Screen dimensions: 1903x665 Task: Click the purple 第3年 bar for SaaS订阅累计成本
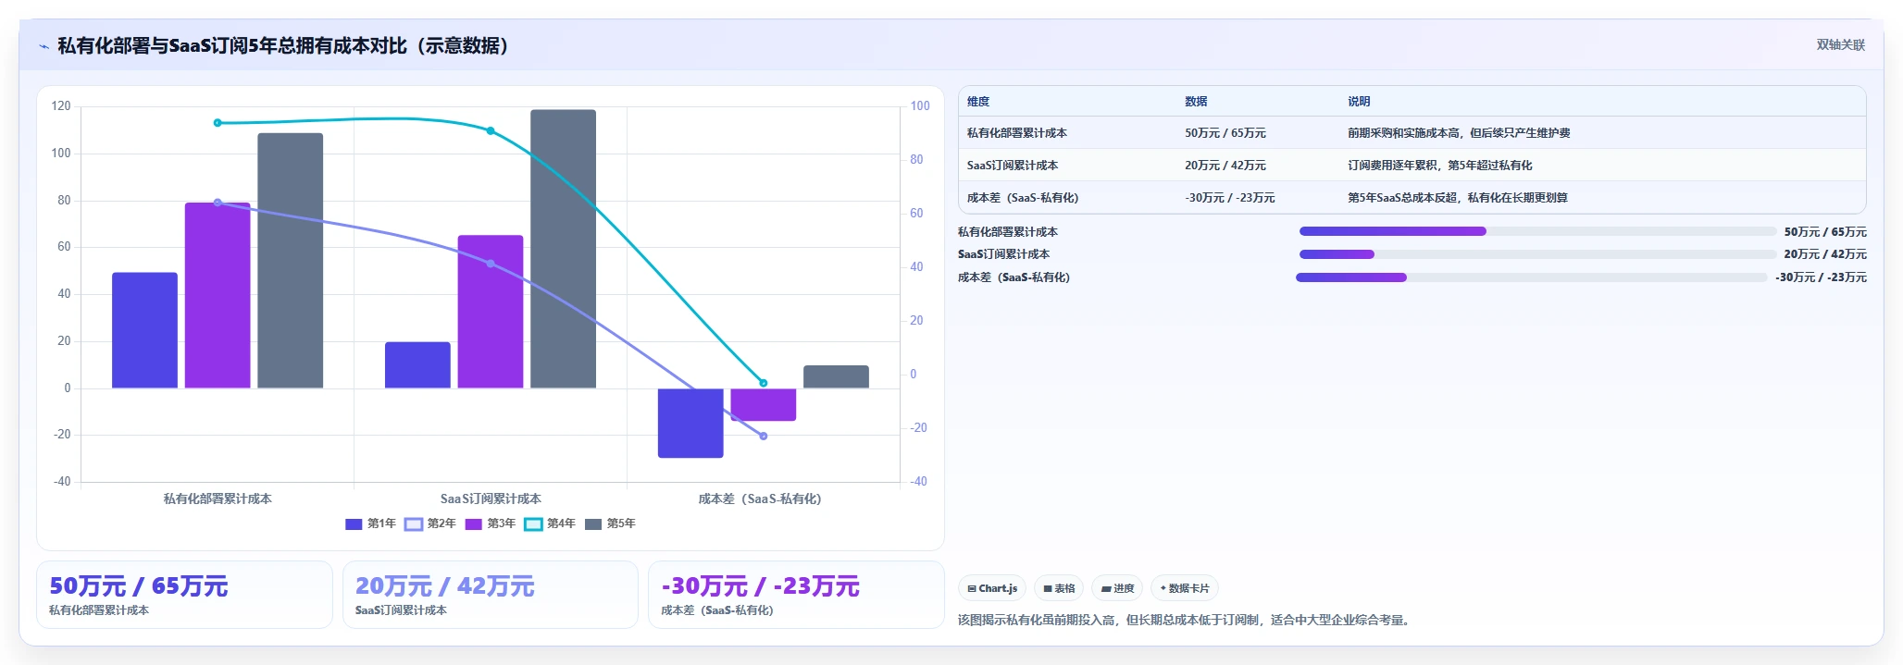(x=491, y=312)
